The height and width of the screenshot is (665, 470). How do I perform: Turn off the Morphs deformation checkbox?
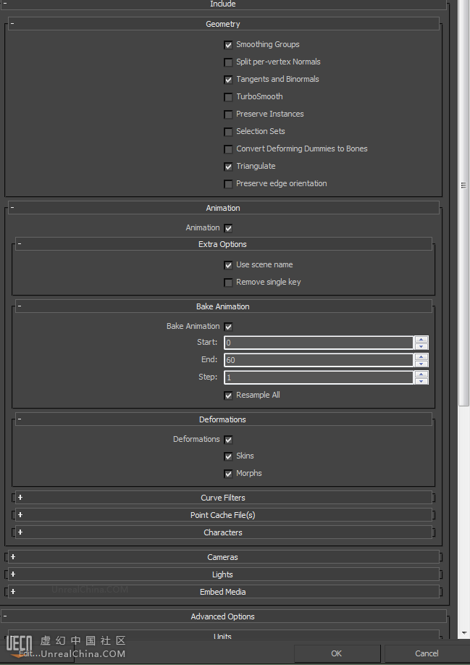[229, 474]
